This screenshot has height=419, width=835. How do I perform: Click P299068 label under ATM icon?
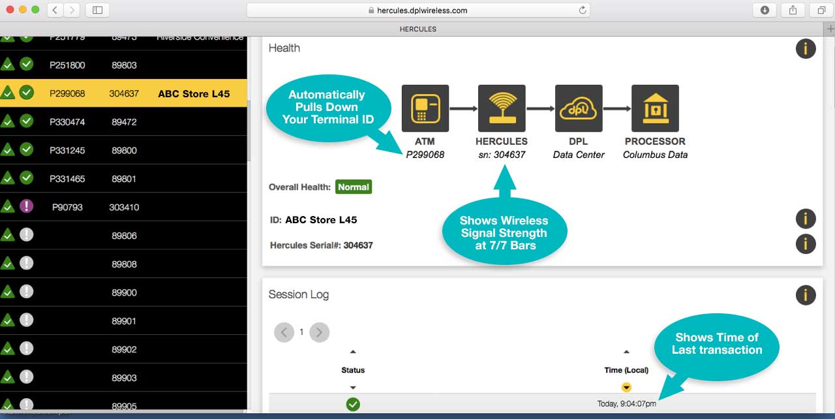425,155
